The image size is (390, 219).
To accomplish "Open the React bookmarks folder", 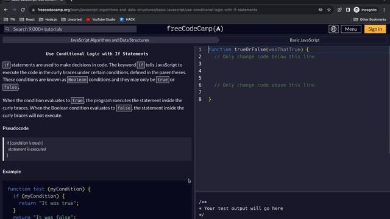I will pos(27,19).
